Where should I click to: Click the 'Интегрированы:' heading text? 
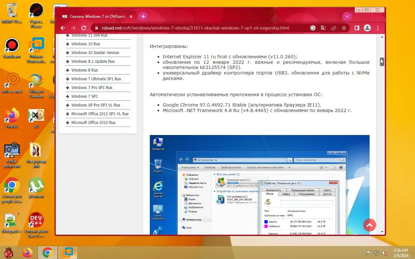[x=169, y=47]
